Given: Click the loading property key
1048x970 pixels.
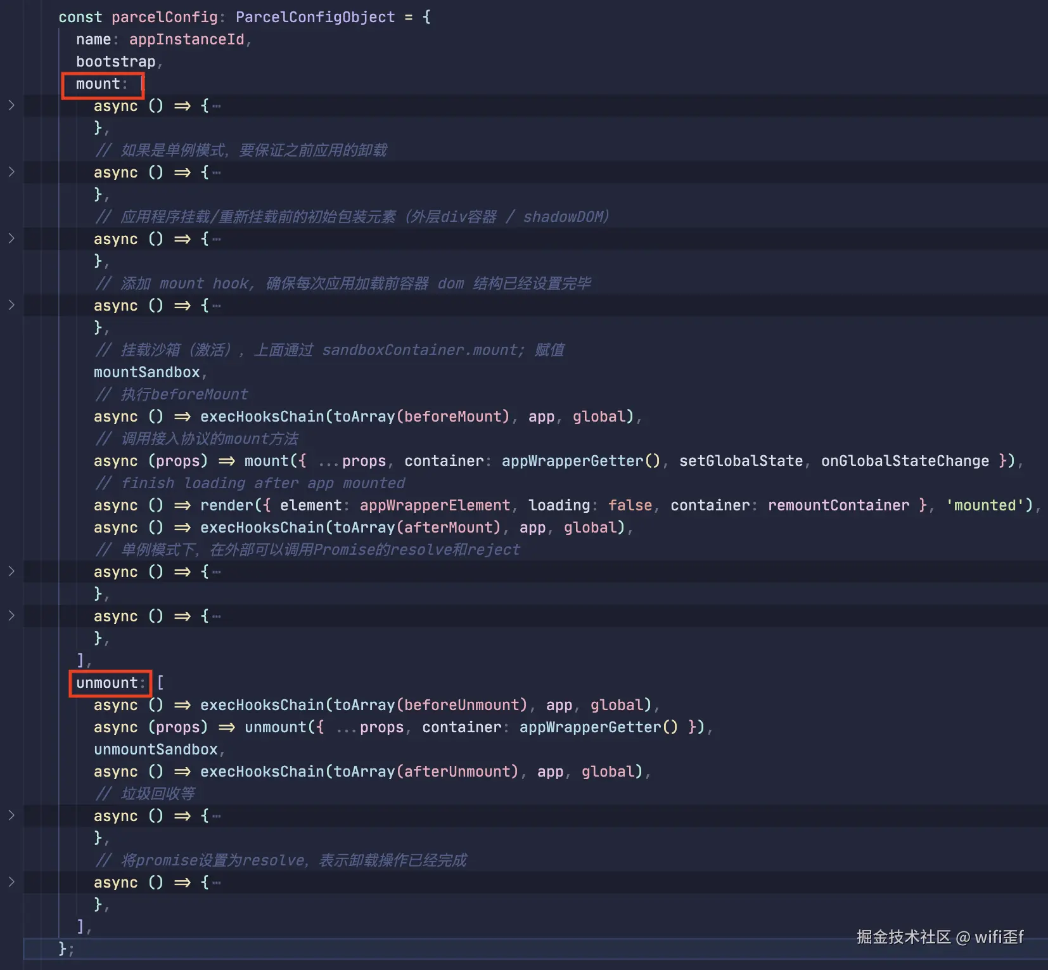Looking at the screenshot, I should 559,505.
